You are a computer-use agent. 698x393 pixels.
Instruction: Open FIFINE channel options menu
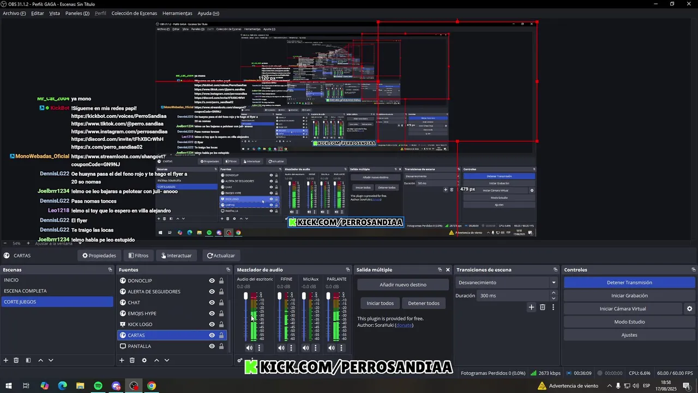tap(291, 348)
